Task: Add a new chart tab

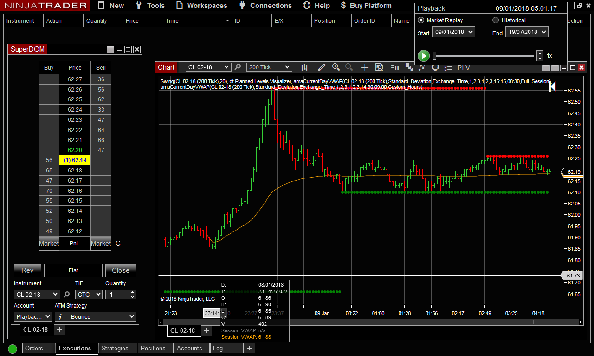Action: [207, 330]
